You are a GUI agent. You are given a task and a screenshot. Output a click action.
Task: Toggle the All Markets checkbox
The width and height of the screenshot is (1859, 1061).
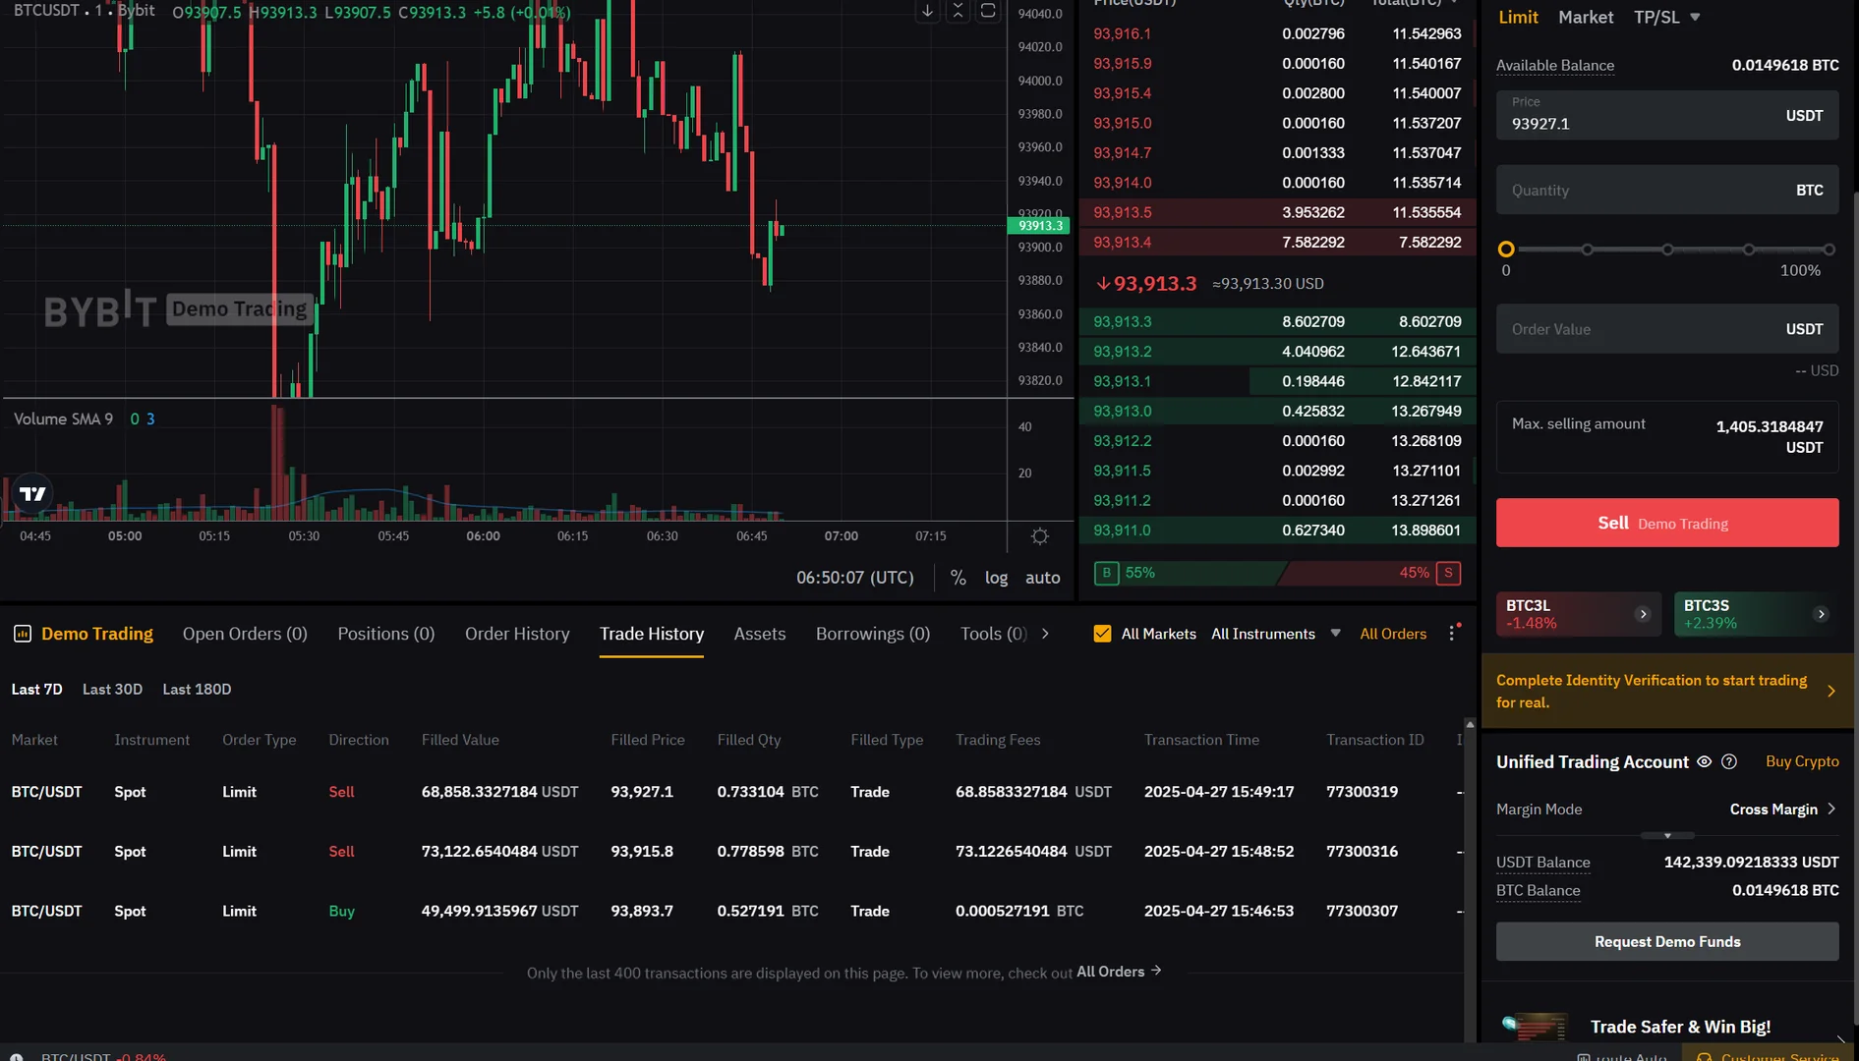pyautogui.click(x=1102, y=634)
